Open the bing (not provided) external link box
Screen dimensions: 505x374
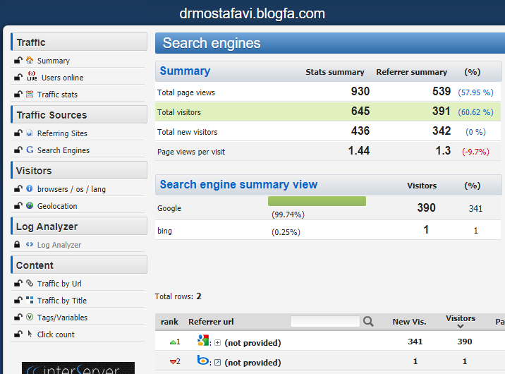click(x=218, y=362)
